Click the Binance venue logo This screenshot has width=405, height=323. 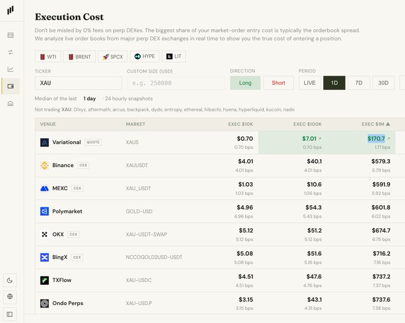[x=45, y=166]
